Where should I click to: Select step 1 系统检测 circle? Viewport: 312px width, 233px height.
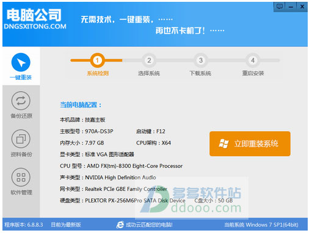[97, 60]
